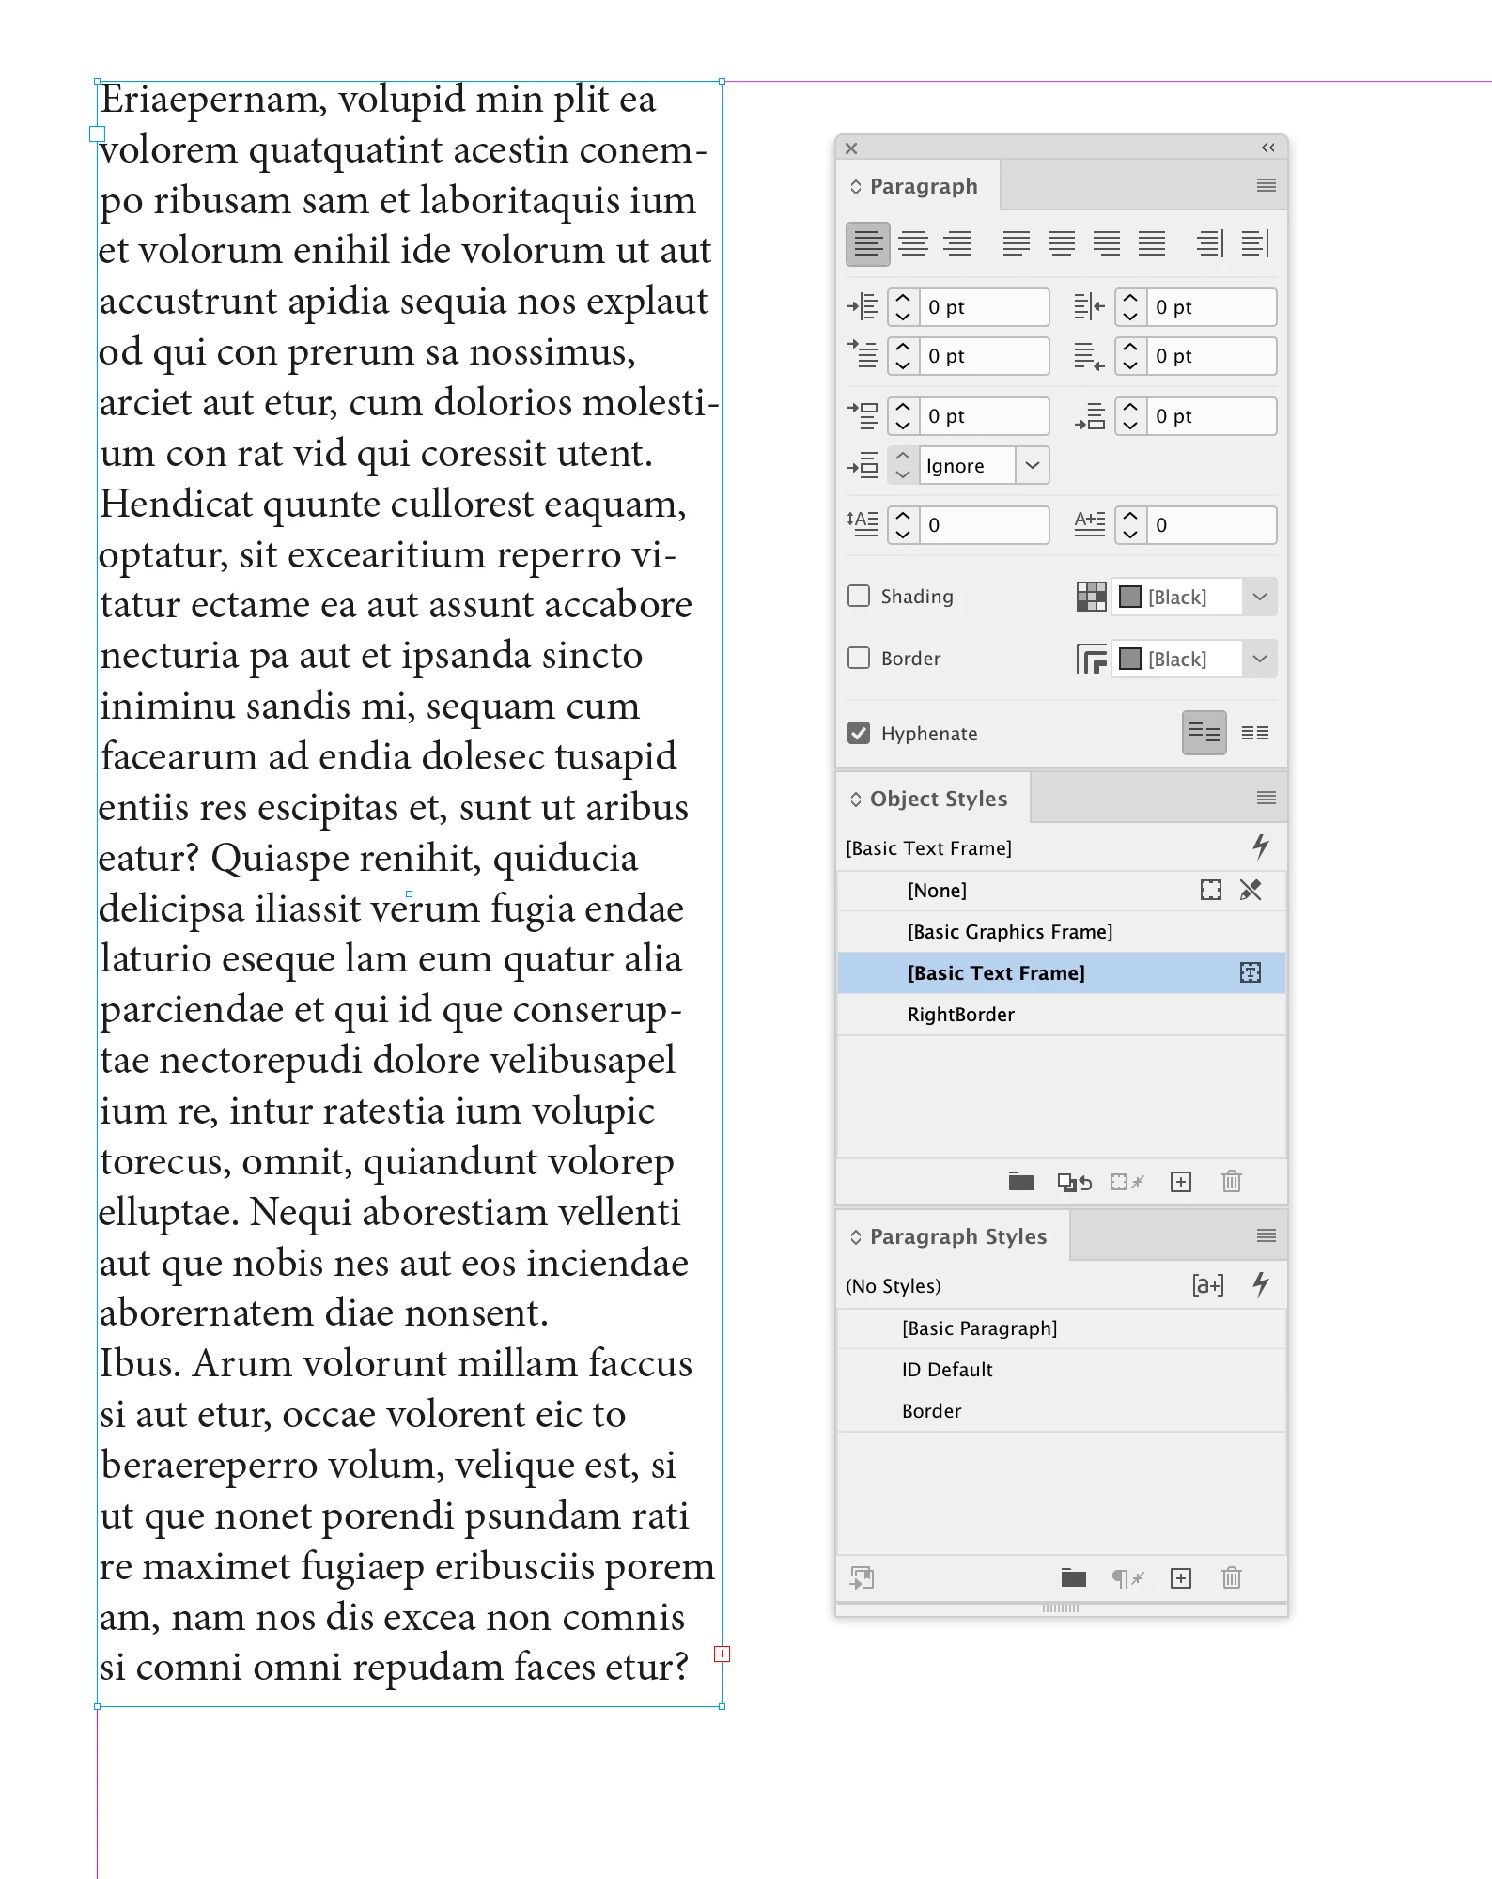Select Align to Baseline Grid button
This screenshot has width=1492, height=1879.
tap(1254, 733)
